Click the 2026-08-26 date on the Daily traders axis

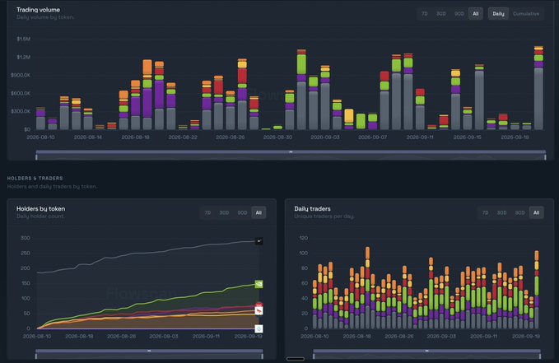pyautogui.click(x=399, y=336)
